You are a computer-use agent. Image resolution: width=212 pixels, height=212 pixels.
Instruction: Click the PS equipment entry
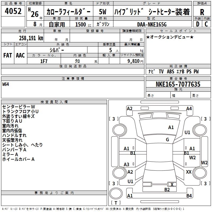point(189,71)
